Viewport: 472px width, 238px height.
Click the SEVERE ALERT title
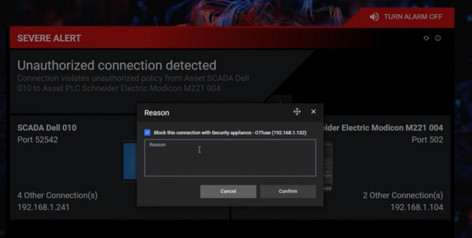(x=49, y=38)
